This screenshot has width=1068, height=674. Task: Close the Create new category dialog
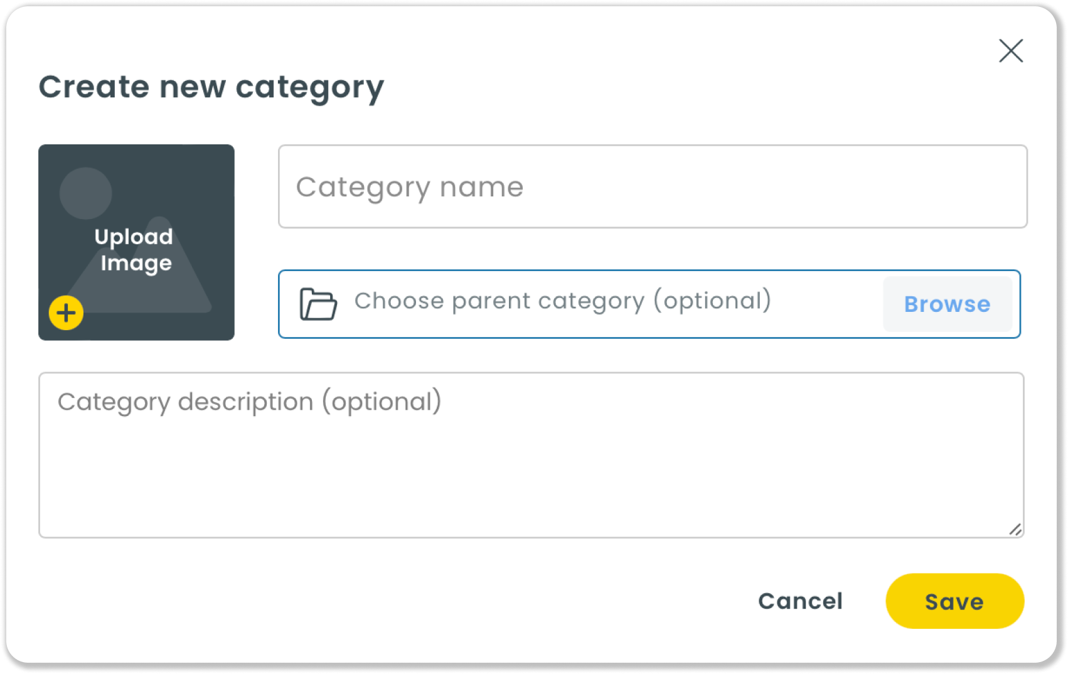(x=1010, y=51)
